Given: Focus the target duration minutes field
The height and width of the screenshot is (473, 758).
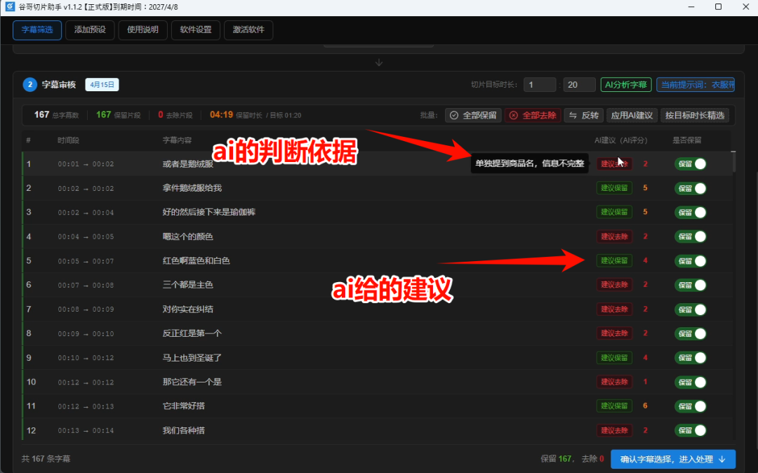Looking at the screenshot, I should pyautogui.click(x=540, y=84).
